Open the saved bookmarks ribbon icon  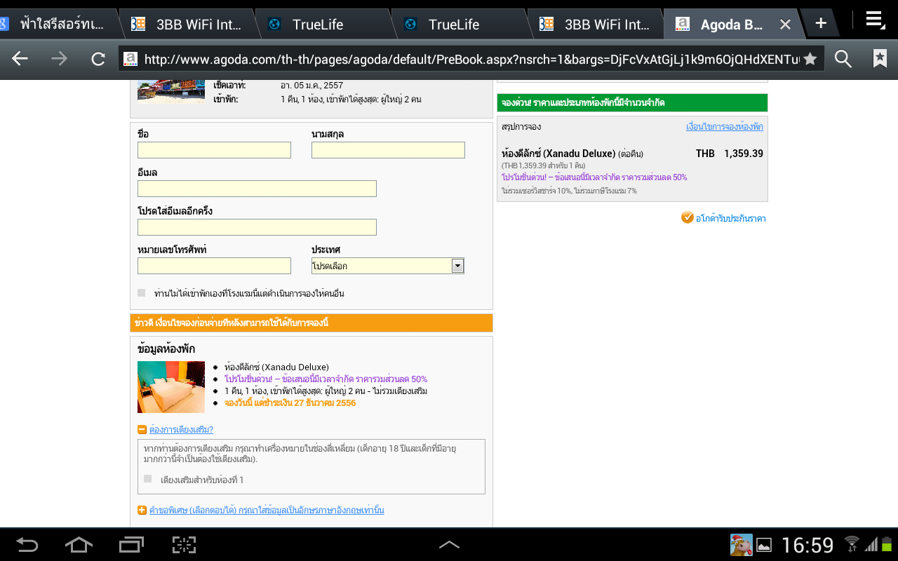click(880, 58)
